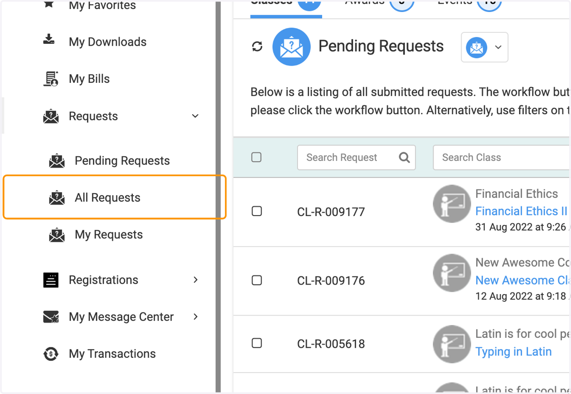The height and width of the screenshot is (394, 571).
Task: Click the My Bills invoice icon
Action: pos(51,79)
